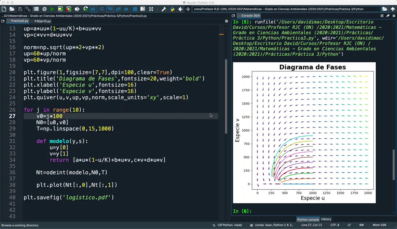This screenshot has height=229, width=397.
Task: Open Preferences wrench icon
Action: tap(164, 9)
